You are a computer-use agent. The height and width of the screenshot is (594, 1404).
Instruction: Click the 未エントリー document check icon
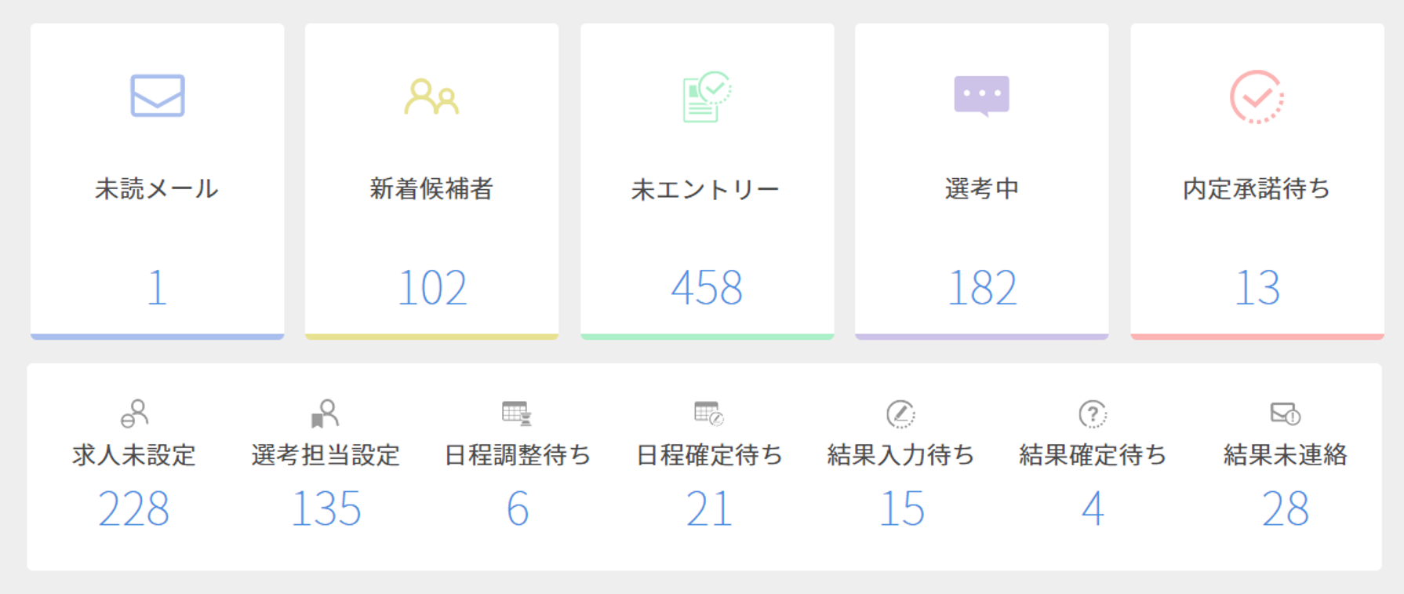707,97
